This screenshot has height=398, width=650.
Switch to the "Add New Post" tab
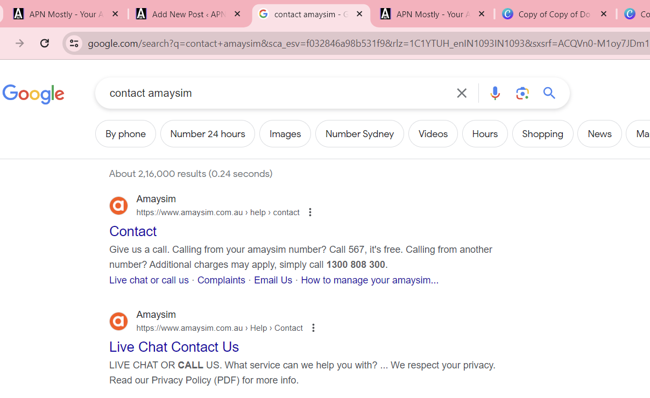click(183, 14)
